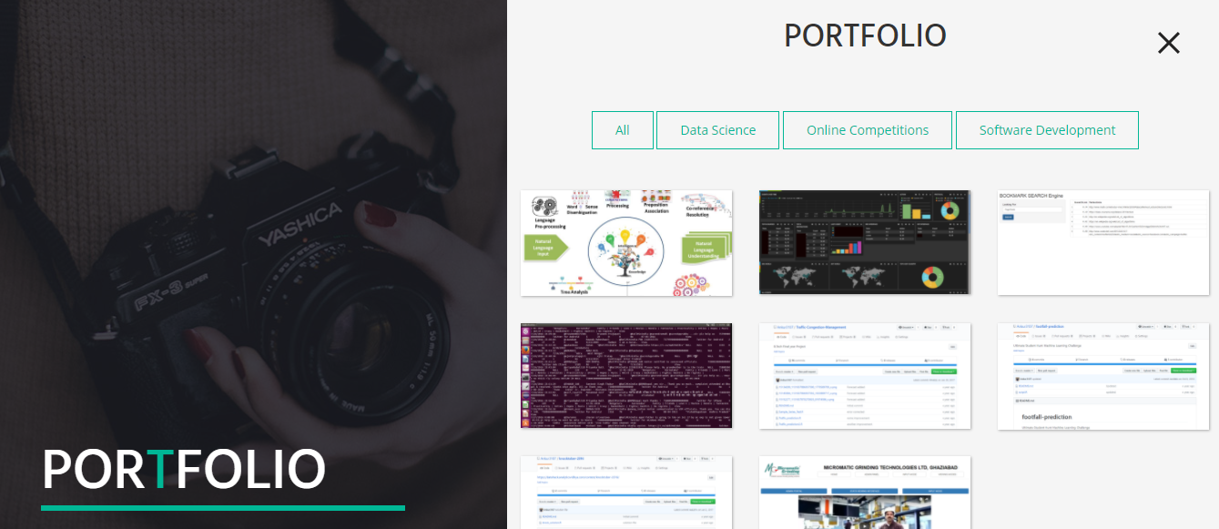View the footfall-prediction project thumbnail

coord(1102,376)
